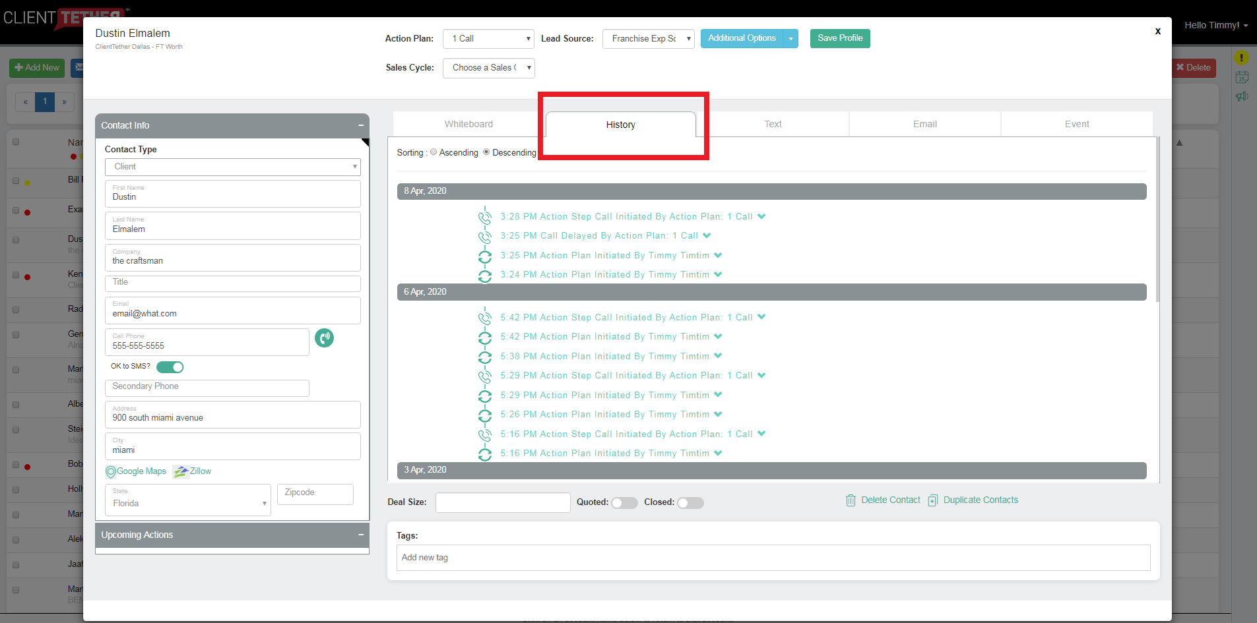This screenshot has height=623, width=1257.
Task: Expand the Contact Type dropdown
Action: tap(232, 167)
